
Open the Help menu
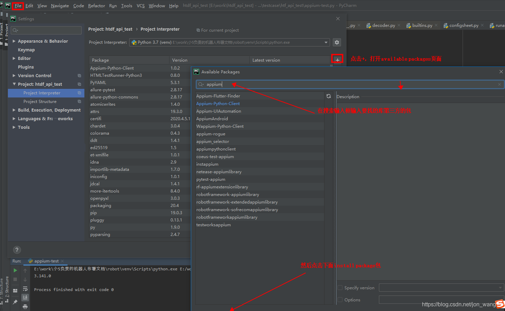[x=174, y=6]
